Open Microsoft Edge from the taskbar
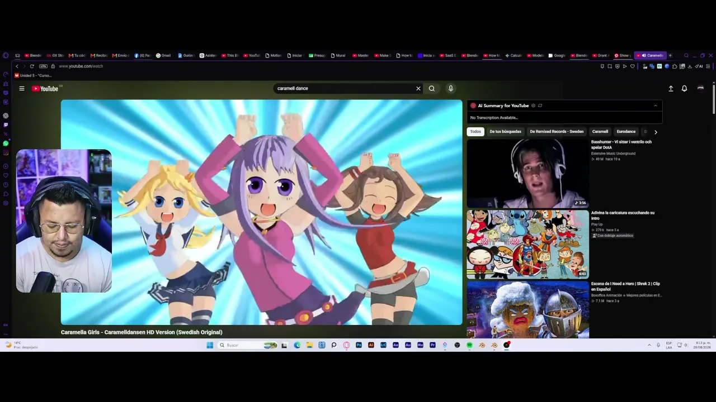Image resolution: width=716 pixels, height=402 pixels. point(297,345)
